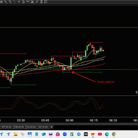Click the 05:45 time axis label

click(x=45, y=120)
